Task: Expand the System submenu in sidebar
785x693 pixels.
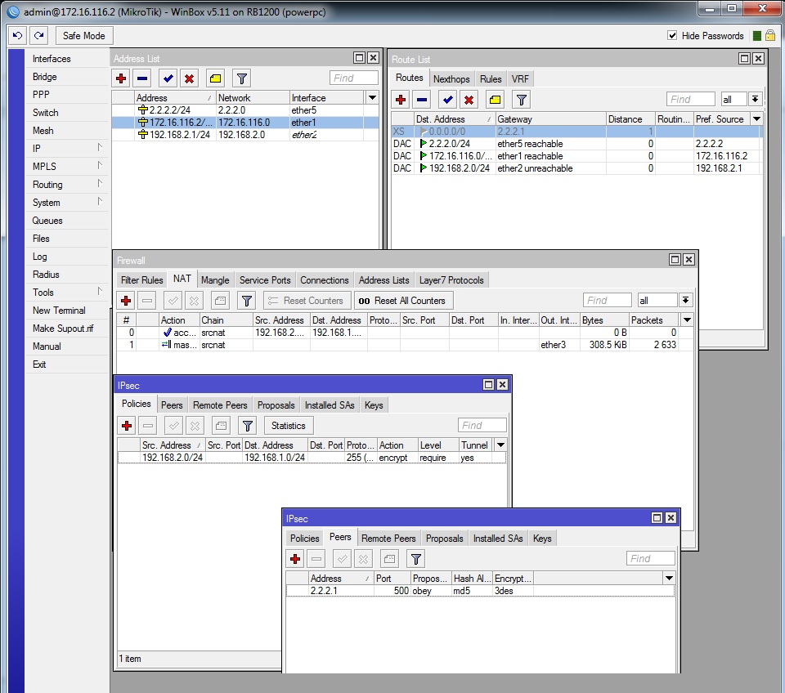Action: point(67,202)
